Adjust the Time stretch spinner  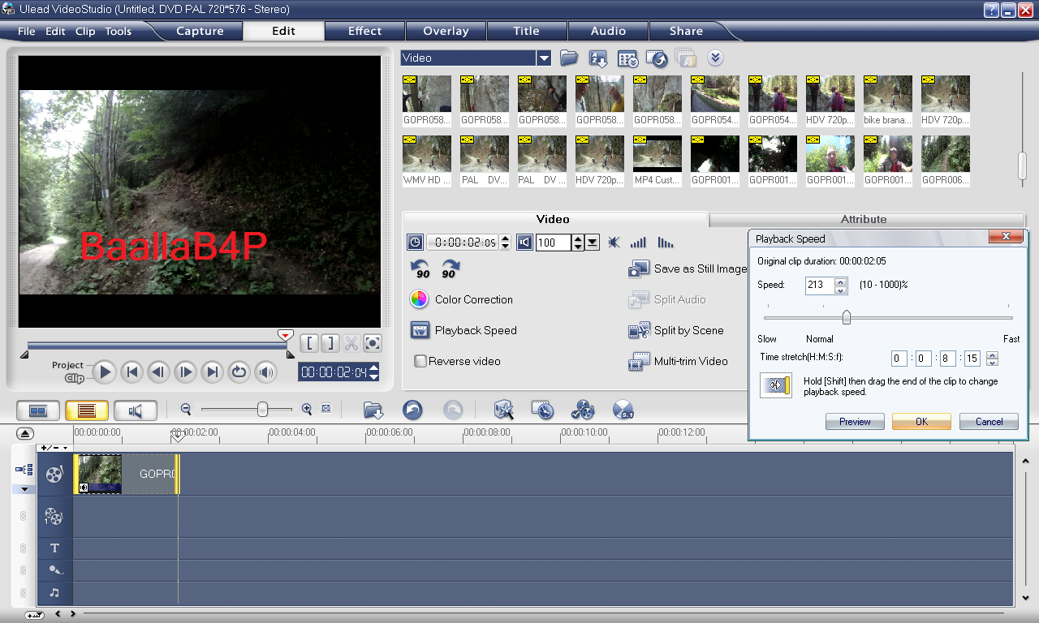pyautogui.click(x=992, y=359)
